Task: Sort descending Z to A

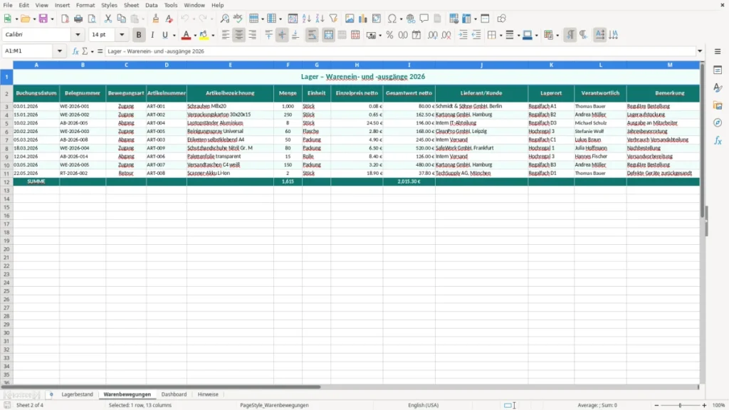Action: (320, 19)
